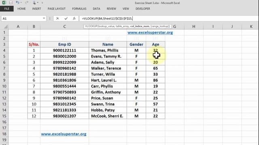Toggle Touch/Mouse mode icon
Screen dimensions: 259x145
coord(34,3)
